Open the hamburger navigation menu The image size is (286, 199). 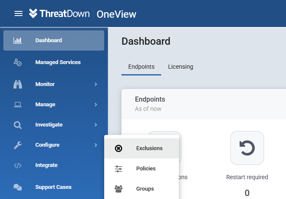click(x=19, y=13)
